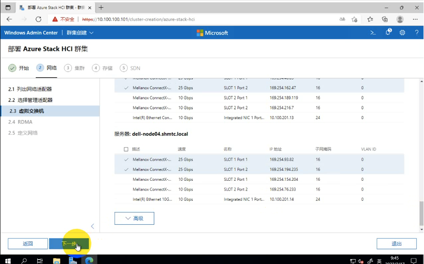Open Windows Admin Center settings gear
The image size is (424, 264).
click(402, 33)
